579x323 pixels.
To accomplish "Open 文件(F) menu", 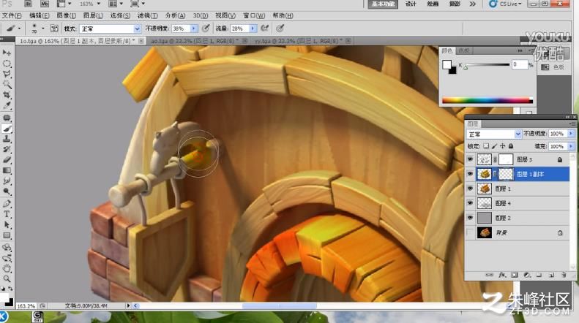I will (x=12, y=15).
